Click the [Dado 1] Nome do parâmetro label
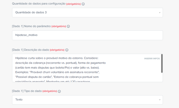Viewport: 179px width, 108px height. coord(31,26)
